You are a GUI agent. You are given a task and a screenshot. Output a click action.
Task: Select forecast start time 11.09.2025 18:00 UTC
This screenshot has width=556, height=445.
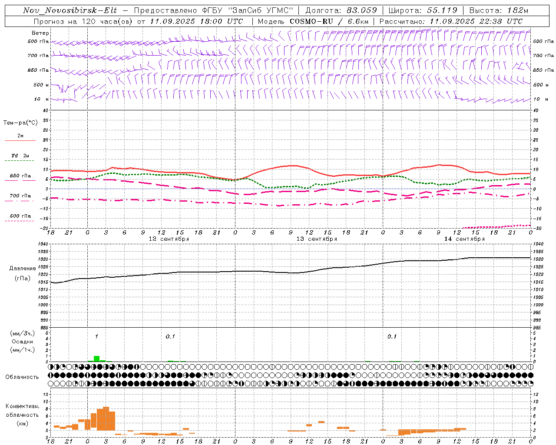(196, 21)
